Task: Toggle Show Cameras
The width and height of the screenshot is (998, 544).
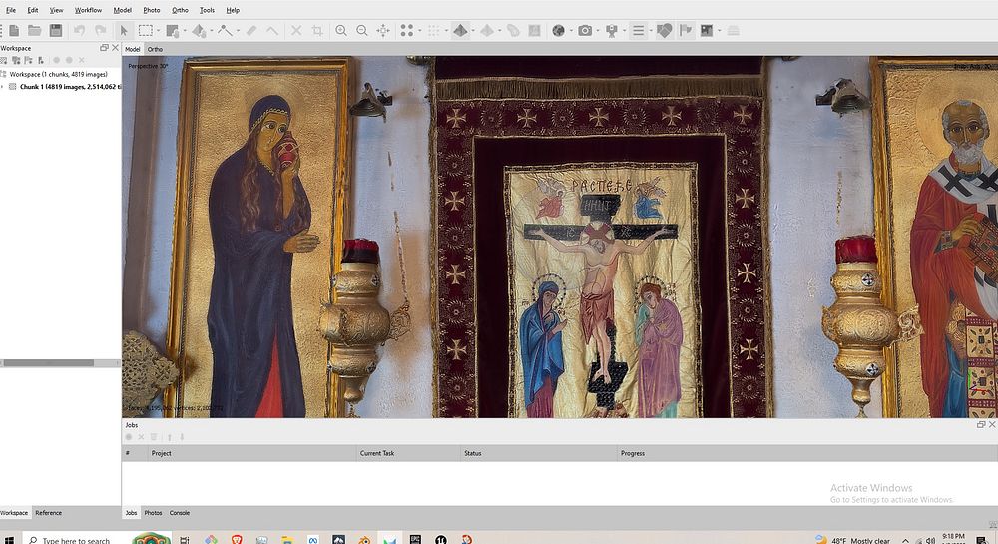Action: tap(585, 31)
